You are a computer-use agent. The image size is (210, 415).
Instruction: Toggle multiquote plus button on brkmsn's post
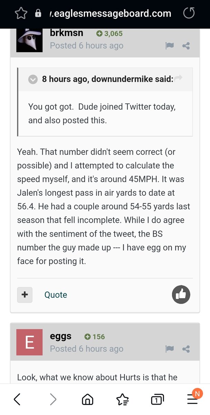[x=25, y=295]
